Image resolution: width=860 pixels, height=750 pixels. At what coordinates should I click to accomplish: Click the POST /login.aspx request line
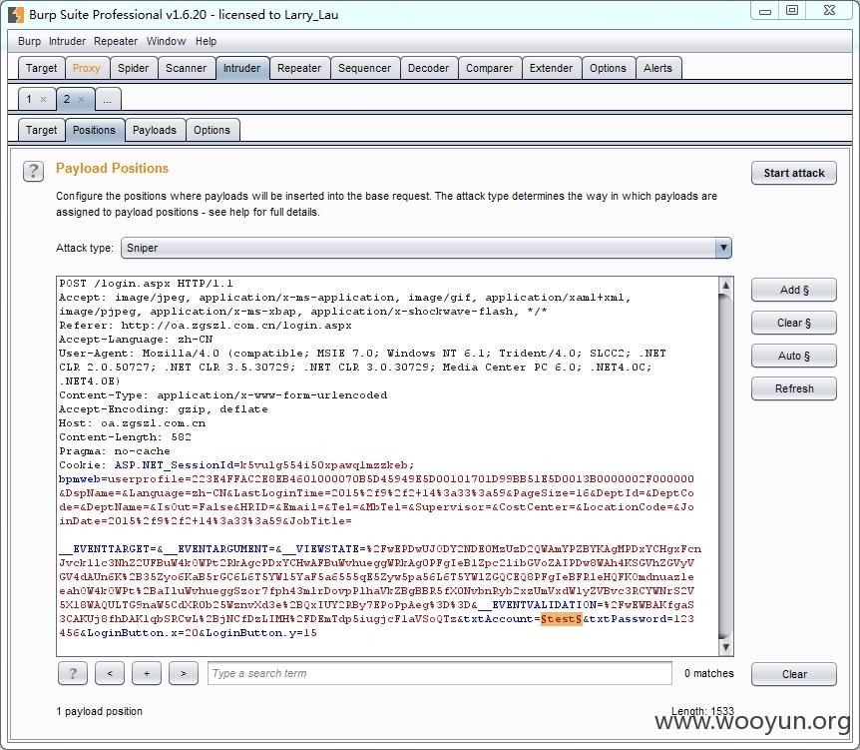(x=146, y=284)
